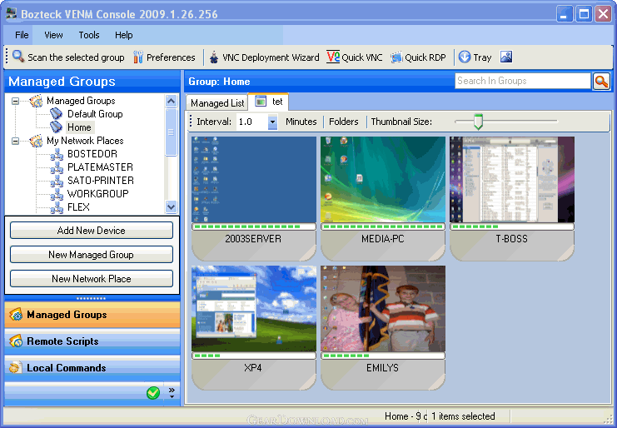The width and height of the screenshot is (617, 428).
Task: Click the Folders toolbar button
Action: (344, 122)
